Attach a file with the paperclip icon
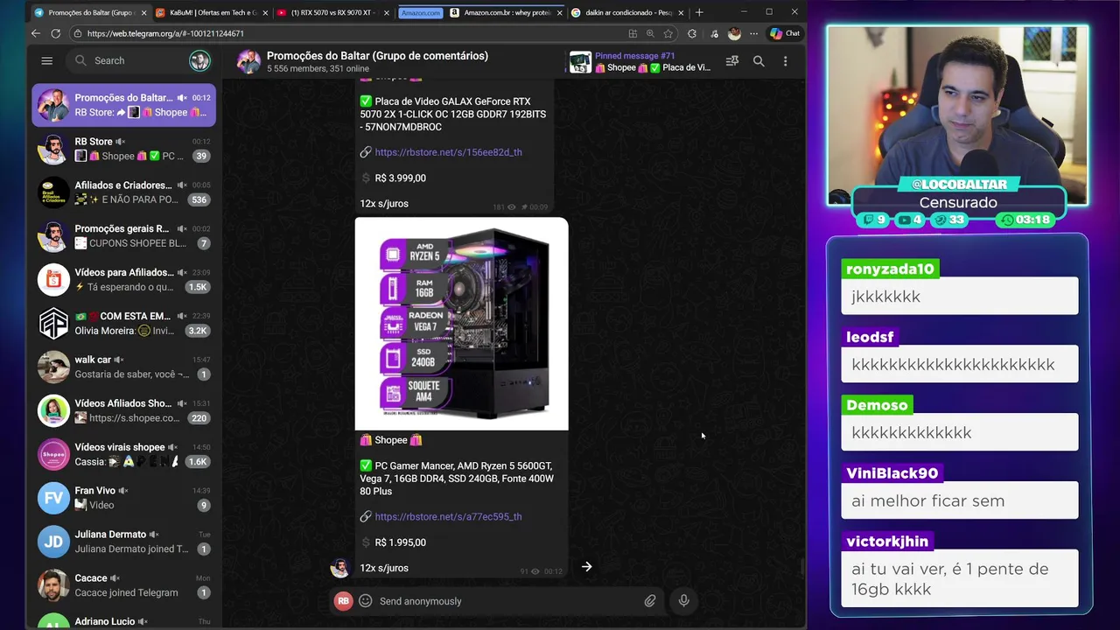Viewport: 1120px width, 630px height. 650,601
